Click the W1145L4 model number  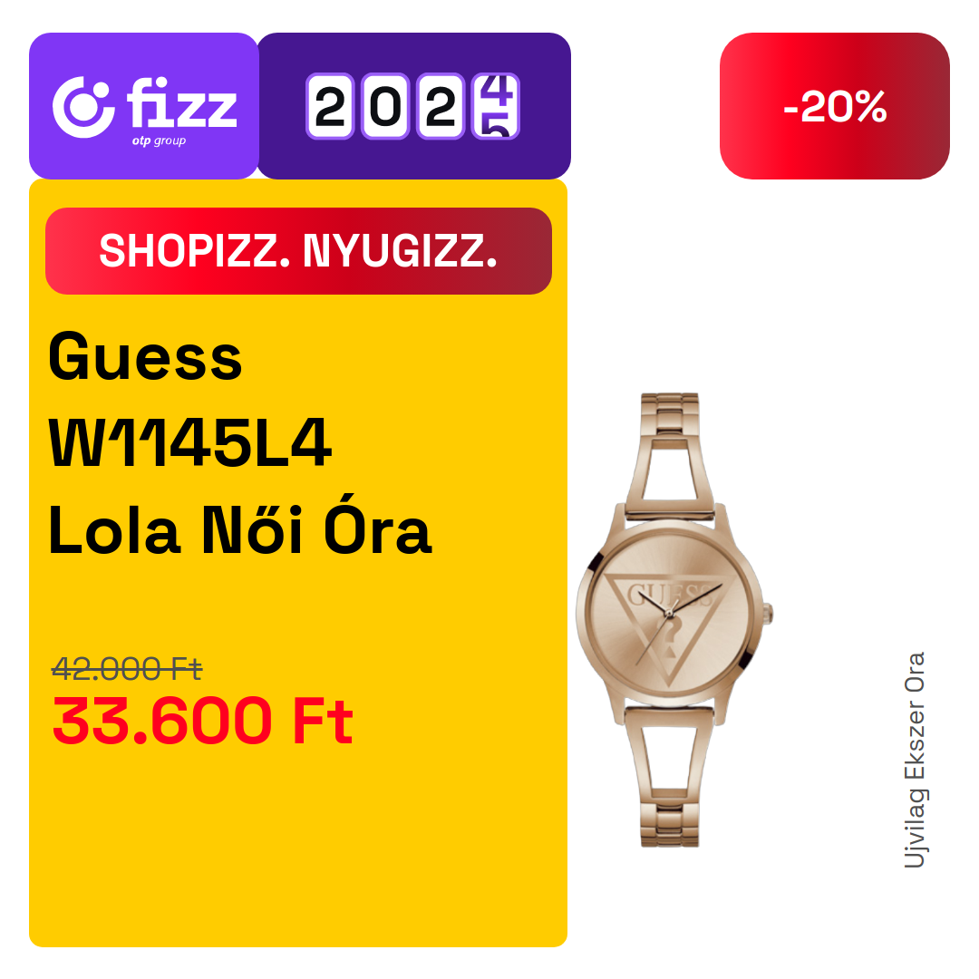pos(189,442)
